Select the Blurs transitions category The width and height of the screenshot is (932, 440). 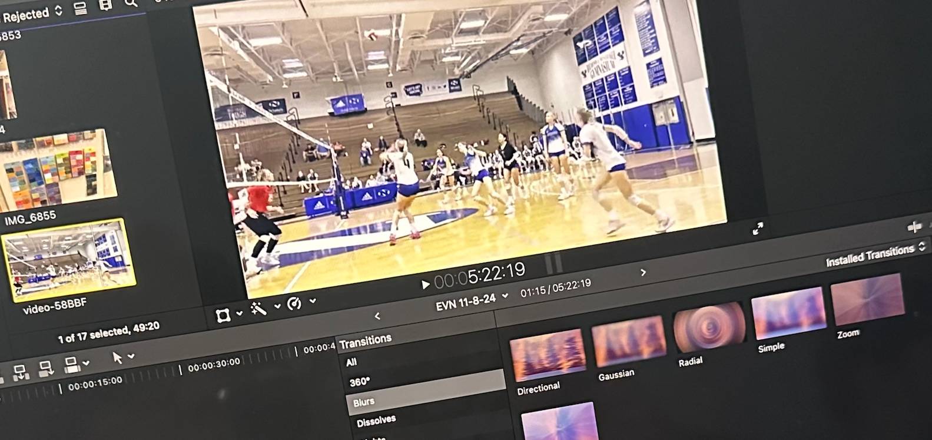pyautogui.click(x=425, y=393)
